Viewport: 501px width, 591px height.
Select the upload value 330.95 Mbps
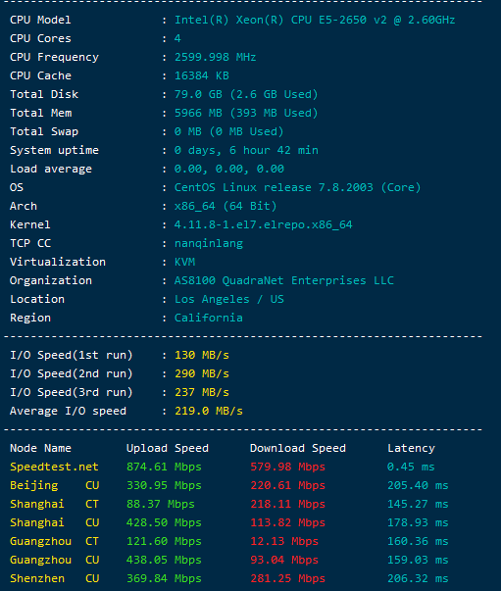pos(164,485)
